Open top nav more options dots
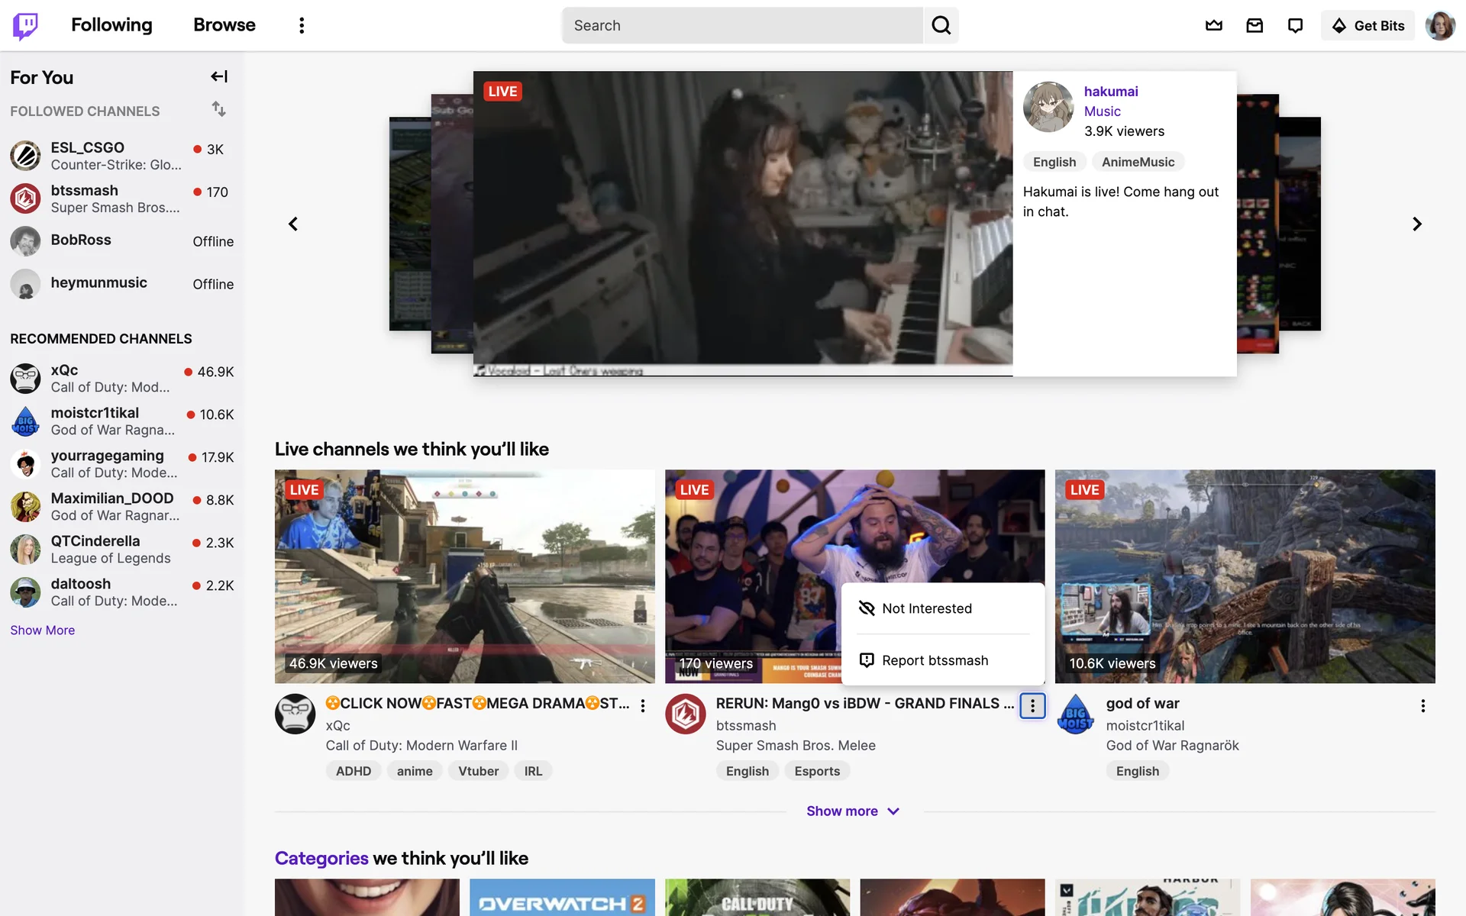 pos(302,25)
